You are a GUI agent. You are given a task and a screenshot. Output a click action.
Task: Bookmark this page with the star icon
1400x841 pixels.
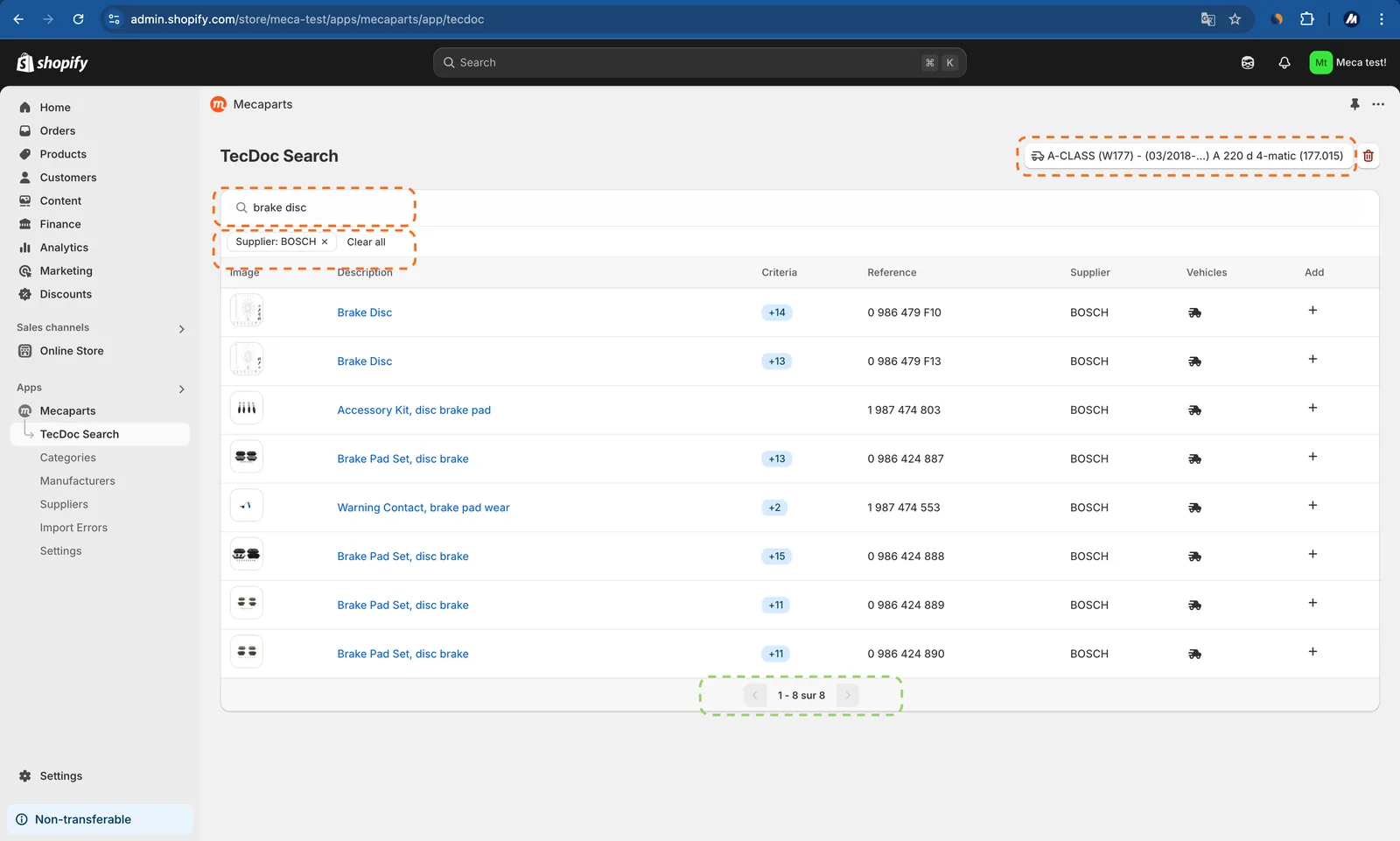click(x=1235, y=19)
